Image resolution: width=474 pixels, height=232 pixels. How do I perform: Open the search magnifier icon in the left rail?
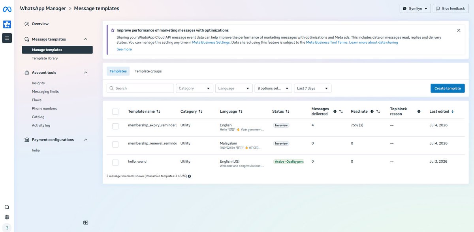click(x=7, y=207)
